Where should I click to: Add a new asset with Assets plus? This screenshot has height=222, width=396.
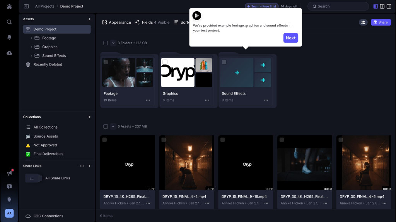coord(89,19)
